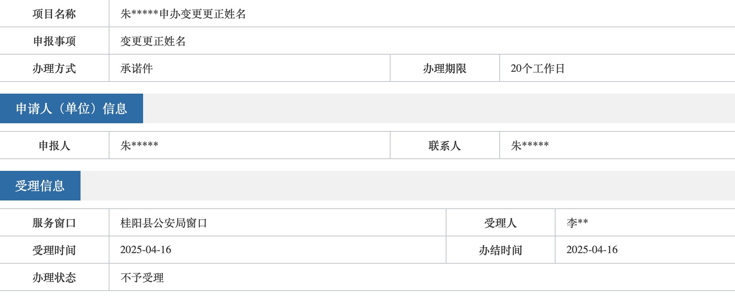Click the 联系人 label cell
Image resolution: width=735 pixels, height=298 pixels.
(445, 145)
